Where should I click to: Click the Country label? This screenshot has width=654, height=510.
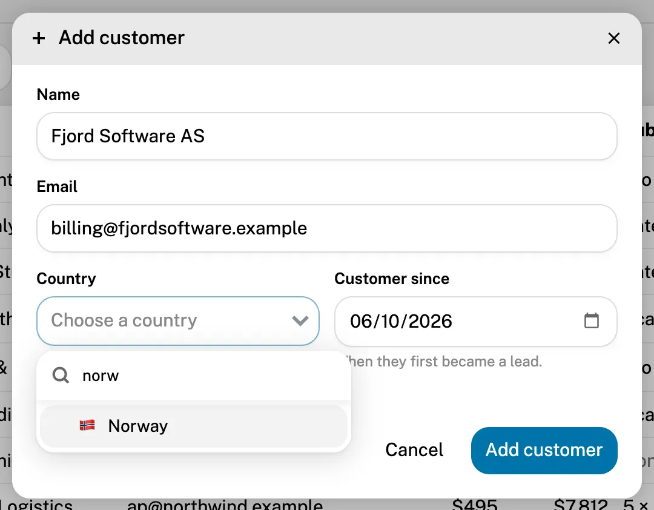(67, 279)
